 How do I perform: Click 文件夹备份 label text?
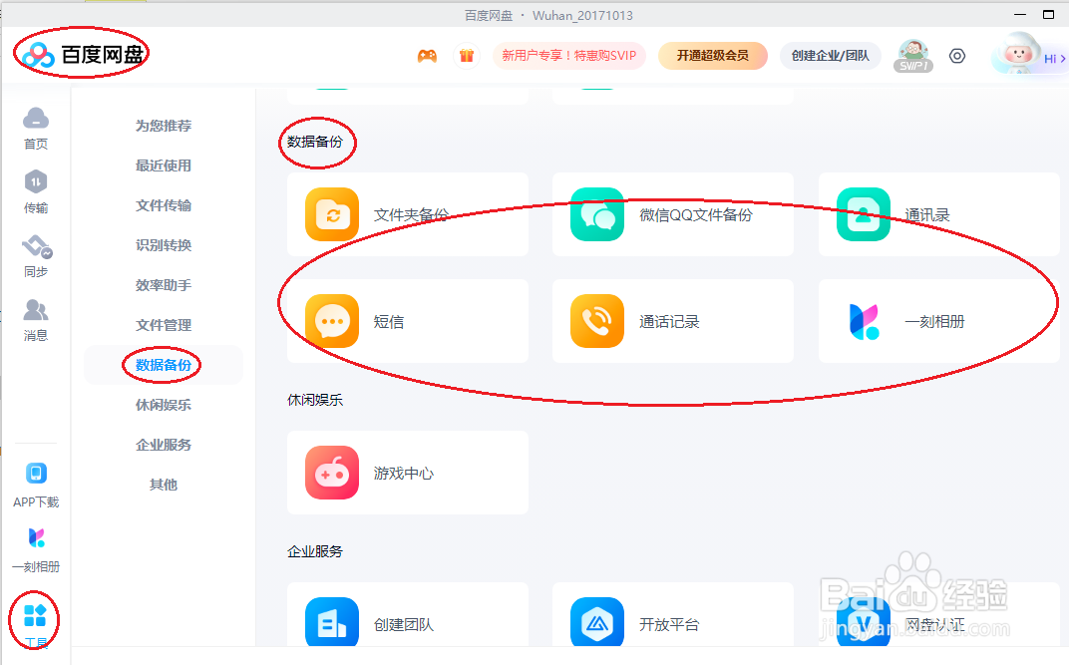tap(411, 214)
